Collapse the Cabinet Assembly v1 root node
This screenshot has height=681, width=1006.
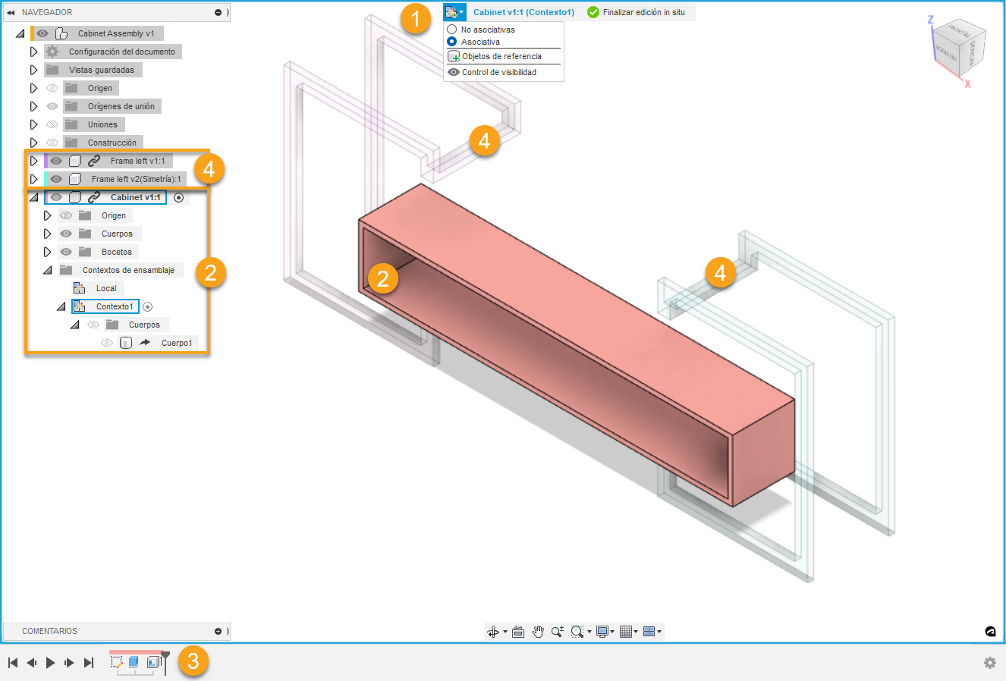coord(20,33)
